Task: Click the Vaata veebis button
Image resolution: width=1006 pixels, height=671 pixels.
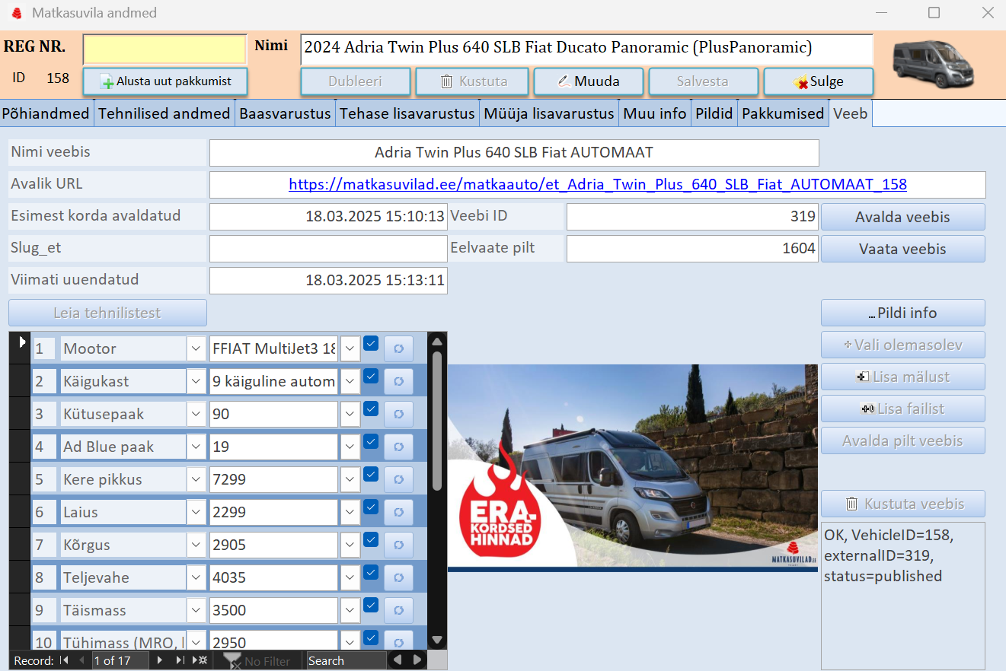Action: click(x=902, y=249)
